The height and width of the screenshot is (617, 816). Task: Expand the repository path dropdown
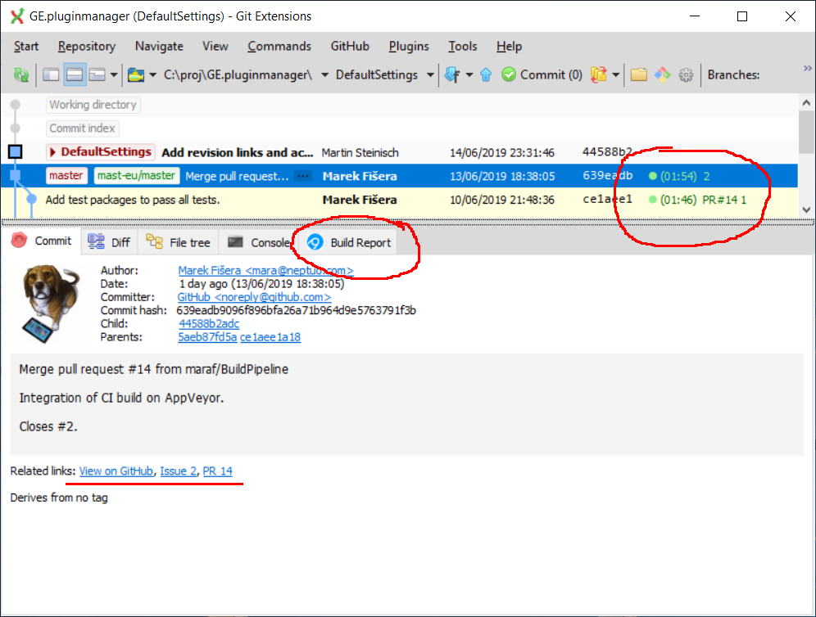(324, 74)
